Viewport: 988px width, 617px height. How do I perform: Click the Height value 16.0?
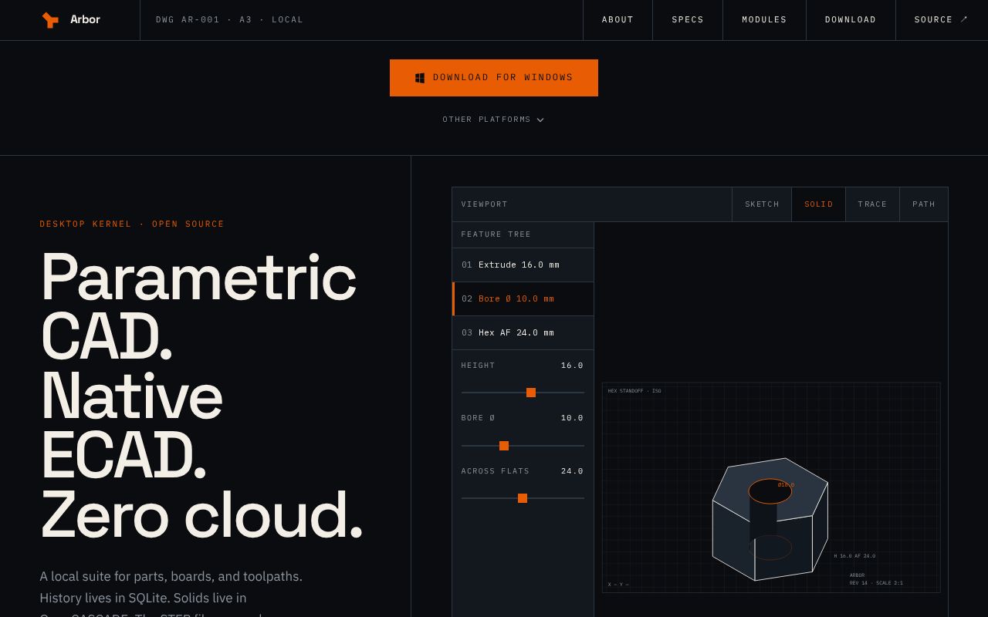(x=572, y=366)
